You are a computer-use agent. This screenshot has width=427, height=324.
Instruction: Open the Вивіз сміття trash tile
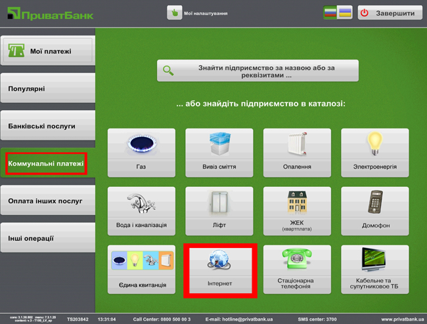tap(219, 153)
